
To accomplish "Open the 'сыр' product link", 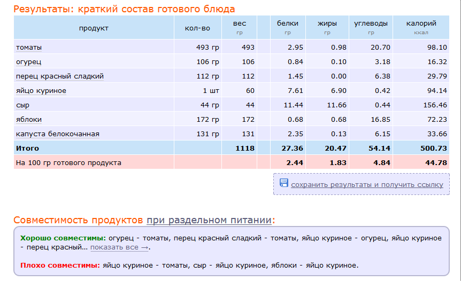I will click(22, 105).
